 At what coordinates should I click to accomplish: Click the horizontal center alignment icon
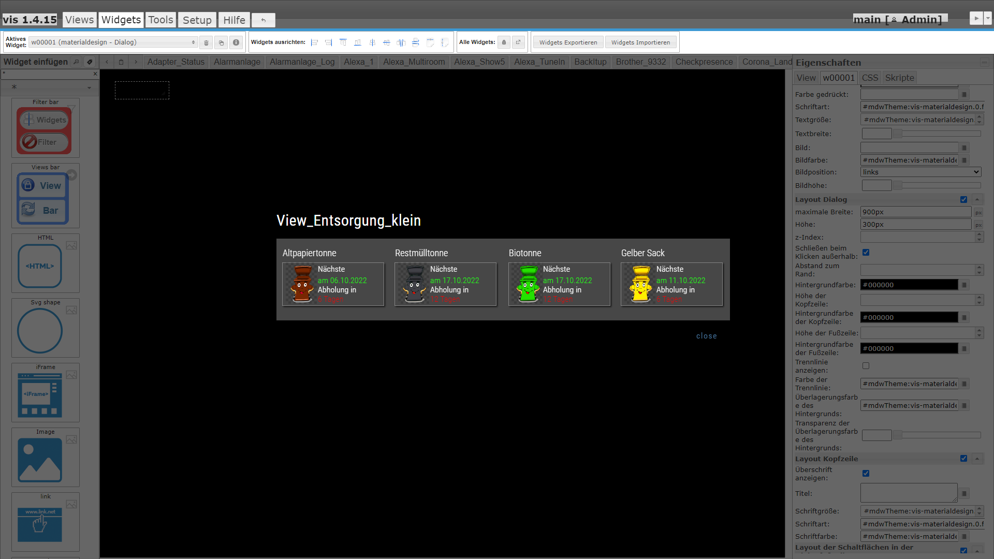click(x=372, y=42)
